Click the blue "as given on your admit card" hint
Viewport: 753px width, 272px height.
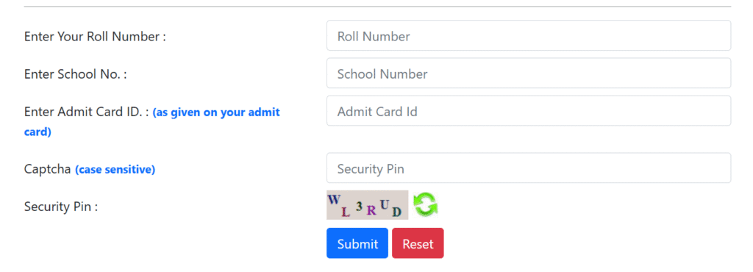151,122
